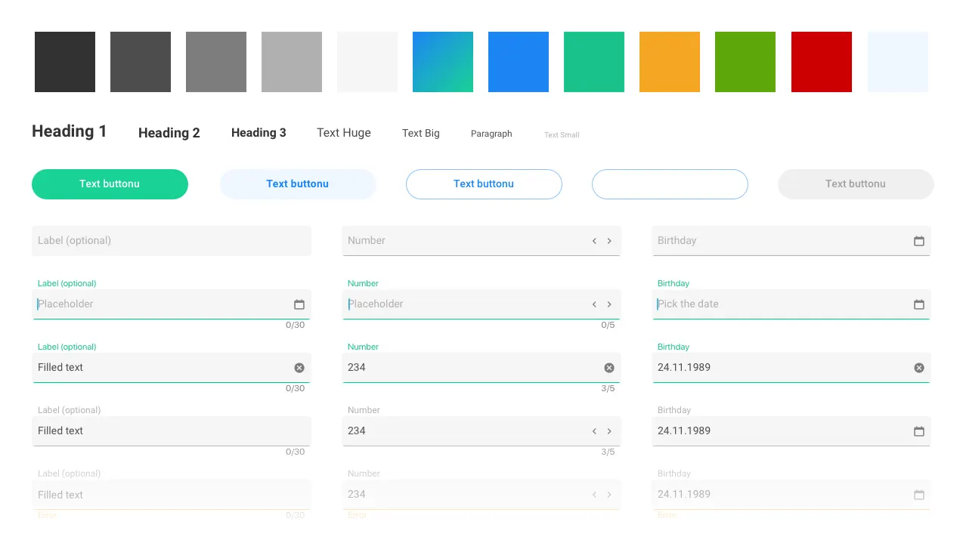Choose the orange color swatch
Image resolution: width=963 pixels, height=540 pixels.
[x=670, y=62]
